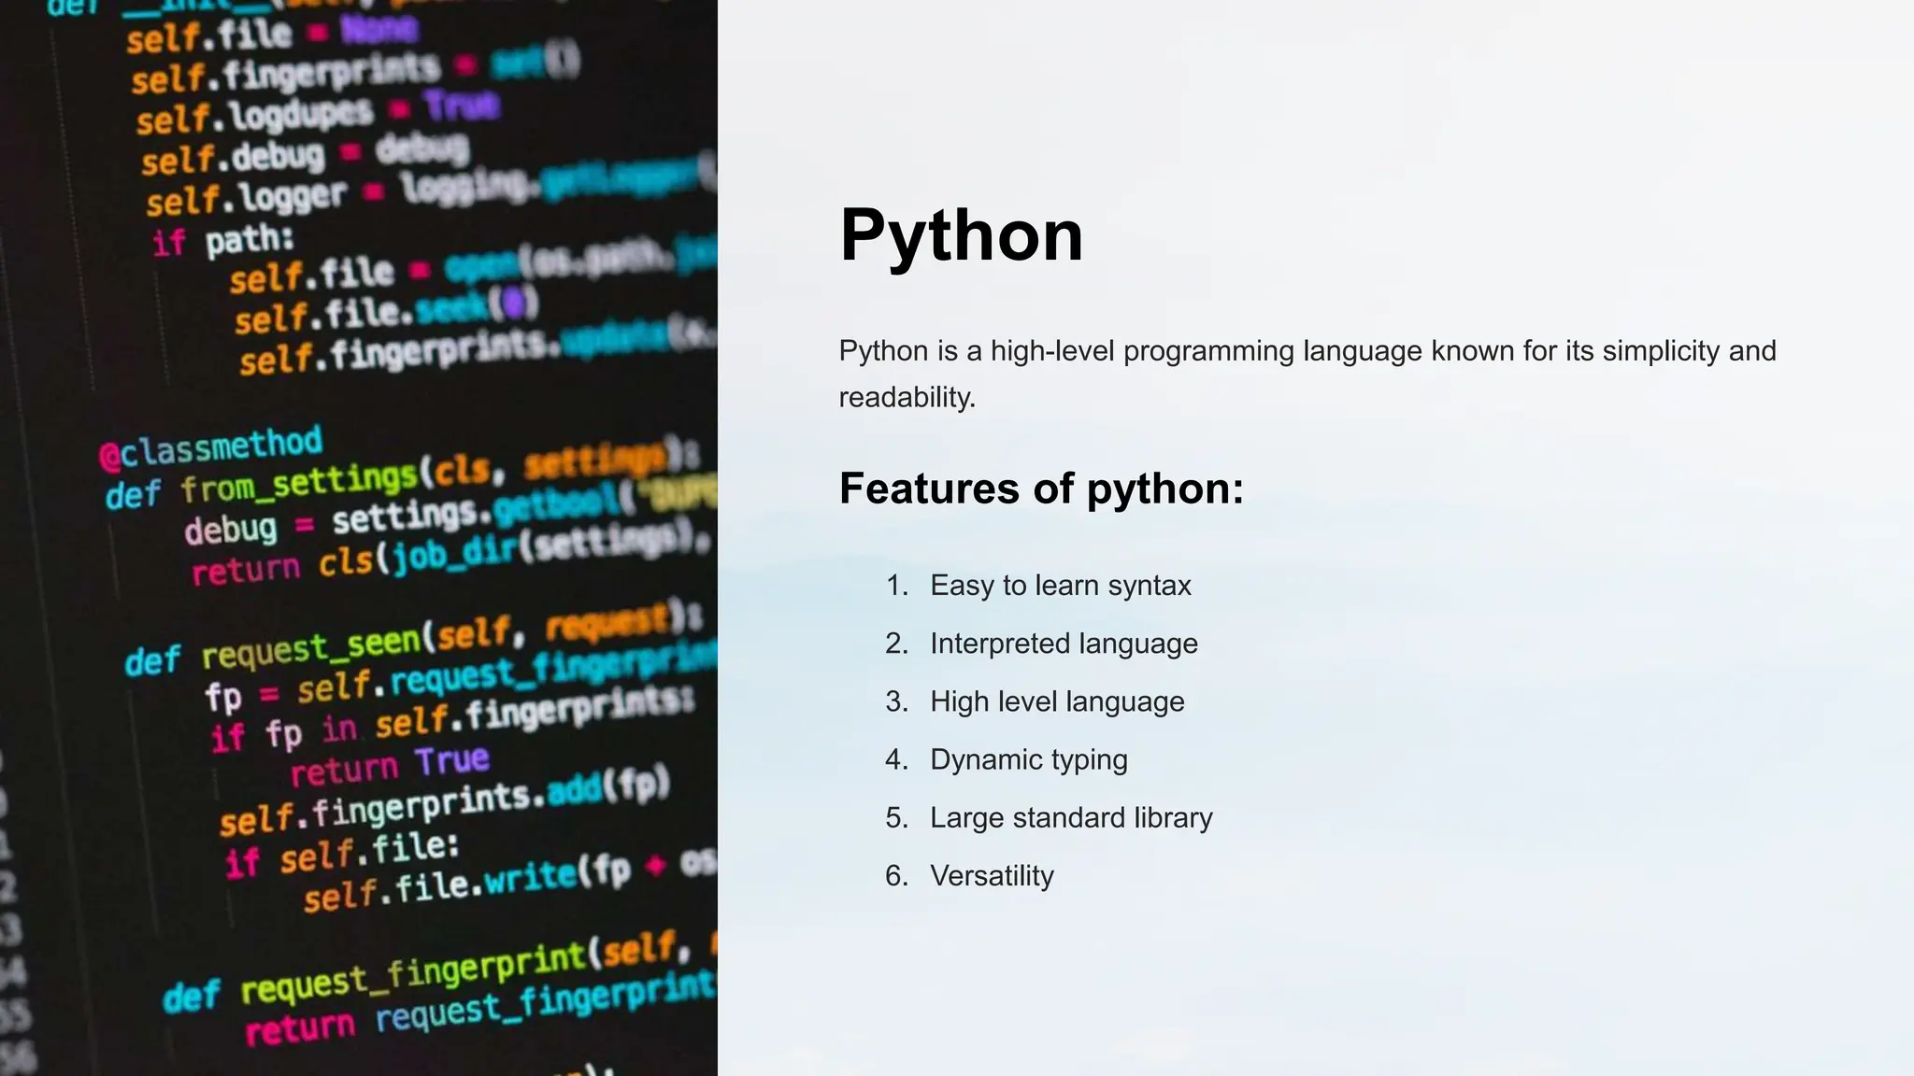Click the Python slide title

tap(961, 235)
